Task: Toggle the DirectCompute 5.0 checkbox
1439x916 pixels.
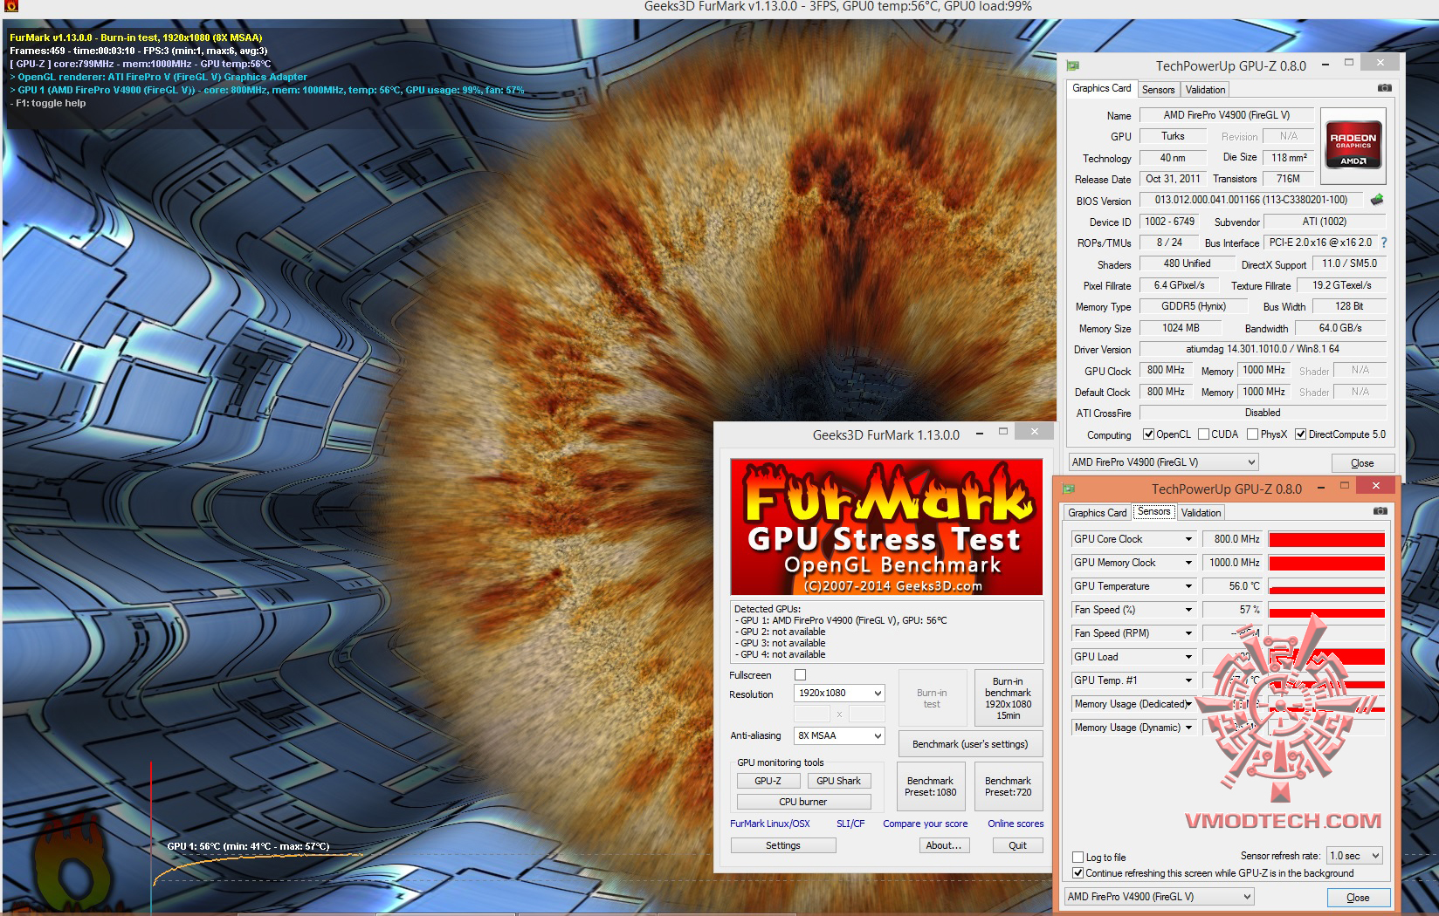Action: tap(1301, 434)
